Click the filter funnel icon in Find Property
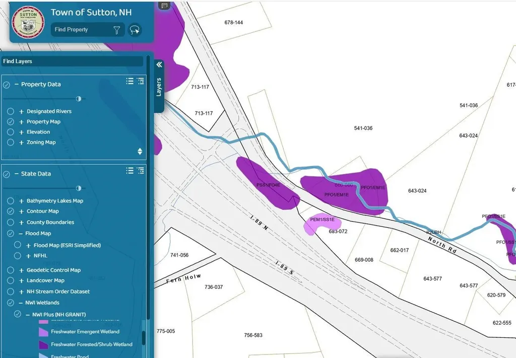 coord(116,30)
